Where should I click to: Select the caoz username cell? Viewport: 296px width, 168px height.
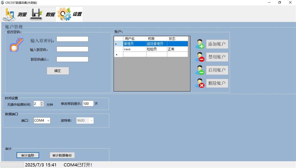pos(135,49)
